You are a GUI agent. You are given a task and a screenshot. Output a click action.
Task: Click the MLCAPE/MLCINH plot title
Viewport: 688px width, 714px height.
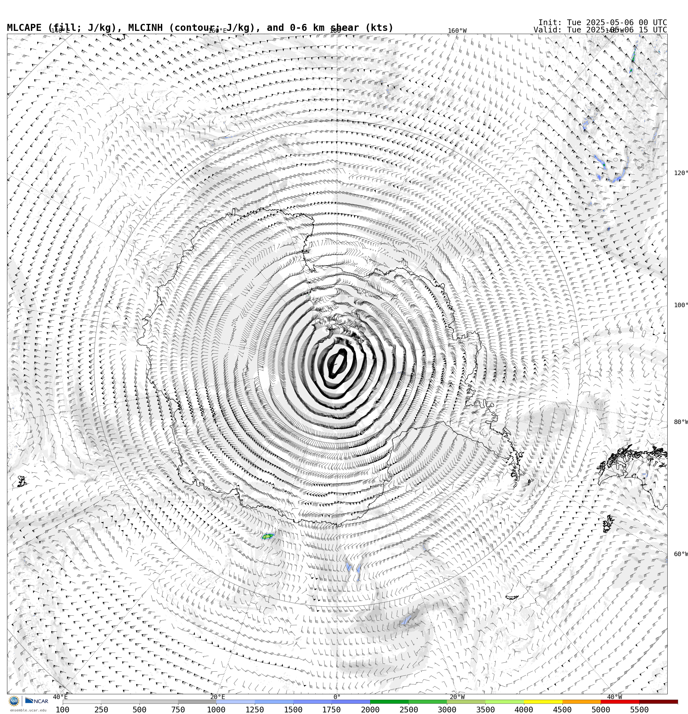(200, 28)
